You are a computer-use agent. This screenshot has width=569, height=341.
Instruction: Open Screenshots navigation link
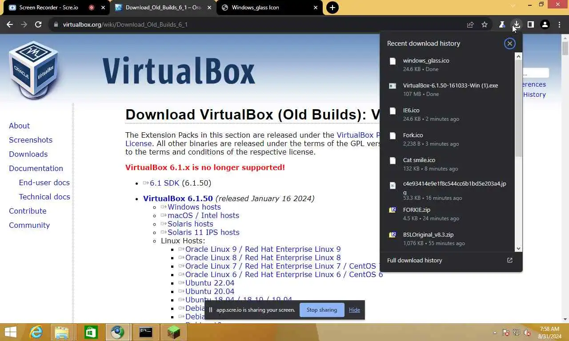point(31,140)
